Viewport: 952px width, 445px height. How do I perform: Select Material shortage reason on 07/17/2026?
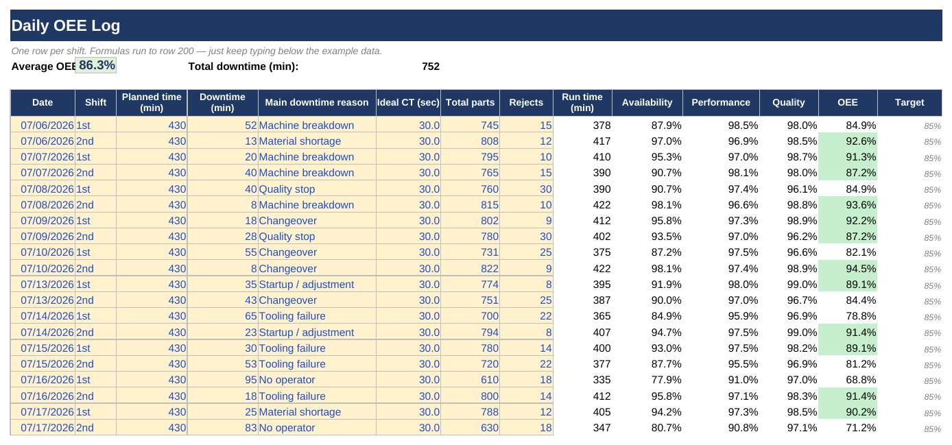point(317,412)
